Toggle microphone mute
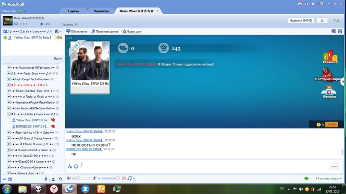Screen dimensions: 346x194 [94, 178]
